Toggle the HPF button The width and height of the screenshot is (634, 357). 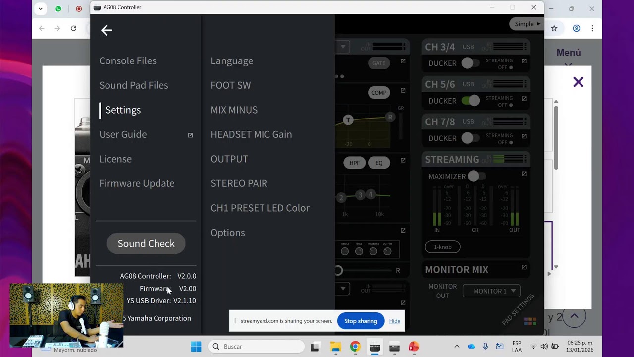[355, 163]
